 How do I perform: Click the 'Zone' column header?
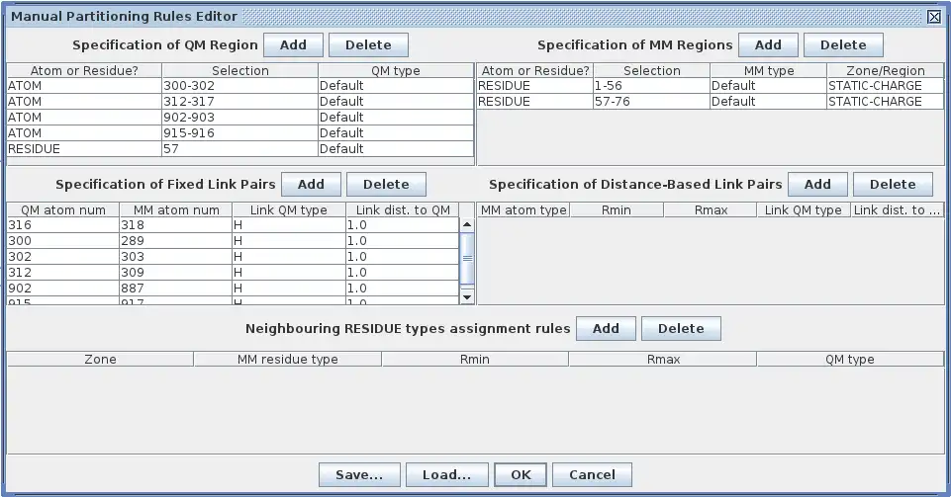click(100, 359)
